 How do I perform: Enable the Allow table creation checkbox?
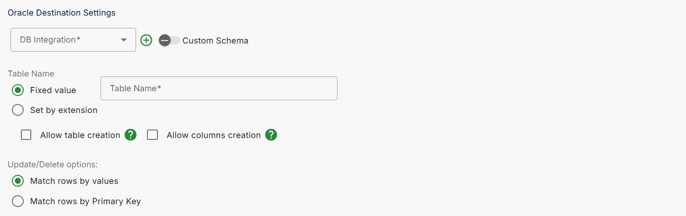(26, 135)
